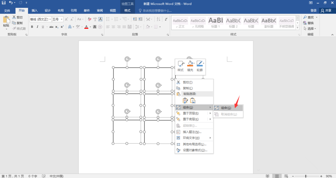The width and height of the screenshot is (336, 178).
Task: Collapse the ribbon arrow
Action: [332, 35]
